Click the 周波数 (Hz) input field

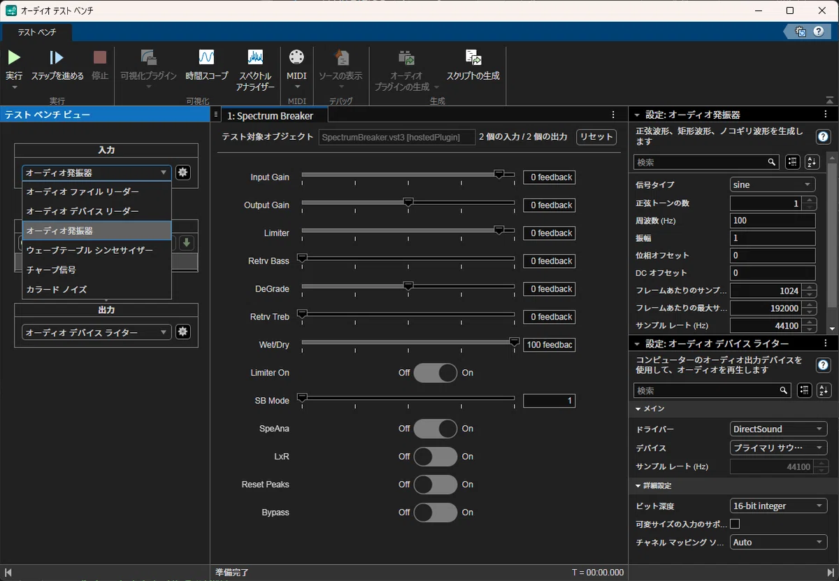773,220
